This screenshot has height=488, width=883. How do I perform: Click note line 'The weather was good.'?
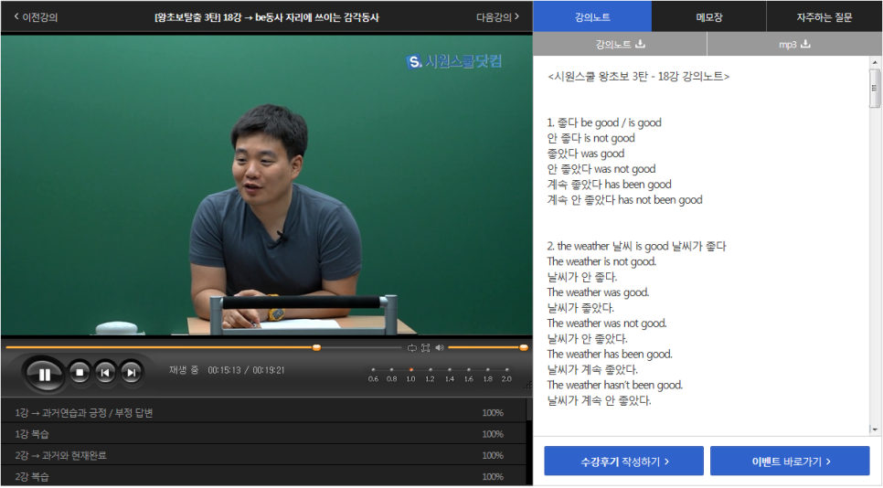pos(598,292)
